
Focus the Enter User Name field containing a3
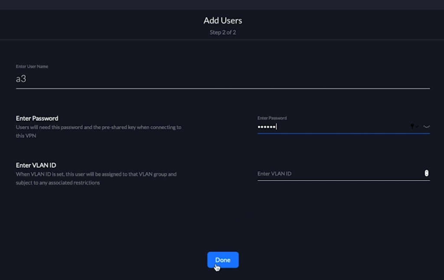point(223,79)
